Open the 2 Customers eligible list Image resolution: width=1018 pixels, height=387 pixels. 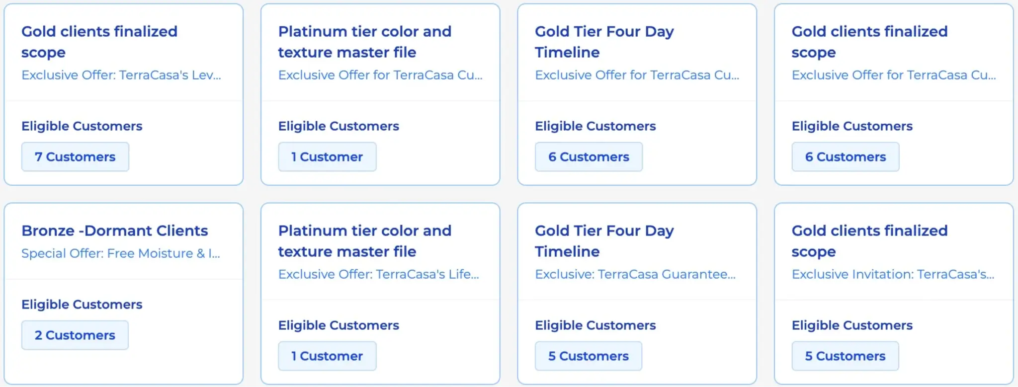point(75,335)
